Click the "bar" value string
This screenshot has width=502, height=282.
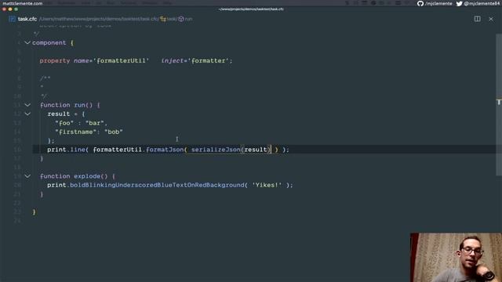pyautogui.click(x=95, y=123)
